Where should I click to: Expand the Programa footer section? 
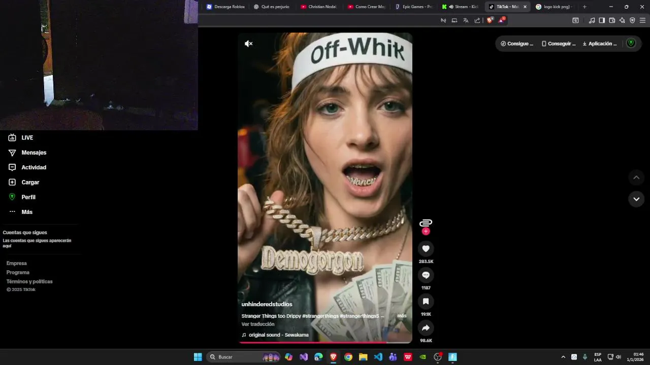click(18, 272)
